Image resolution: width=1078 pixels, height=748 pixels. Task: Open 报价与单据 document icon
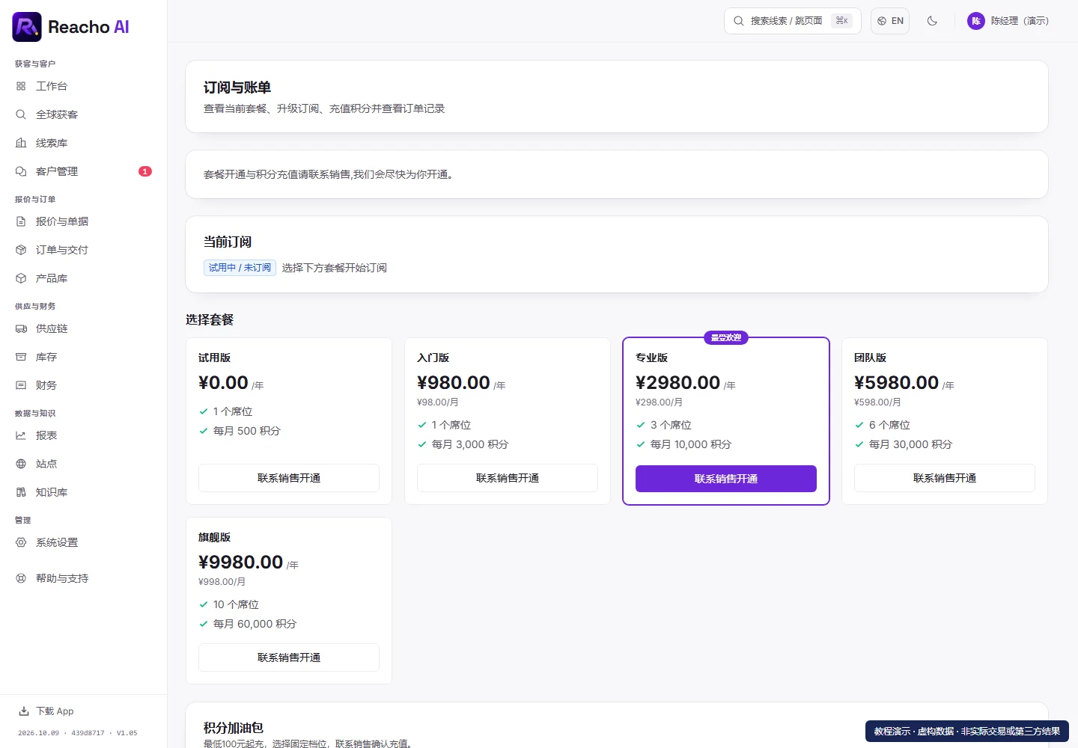pyautogui.click(x=21, y=221)
